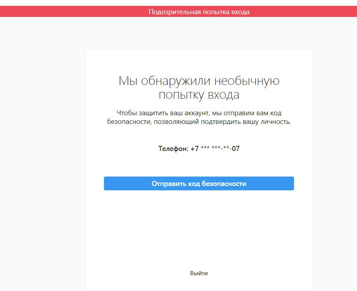The height and width of the screenshot is (291, 357).
Task: Click the paragraph starting with 'Чтобы защитить ваш аккаунт'
Action: click(199, 117)
